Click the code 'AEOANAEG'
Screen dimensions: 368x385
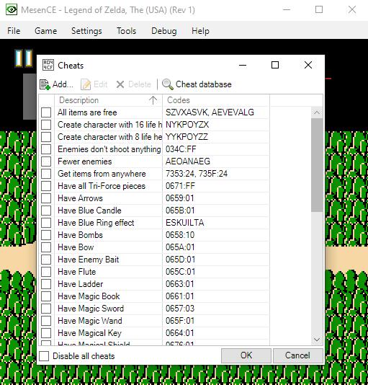188,161
